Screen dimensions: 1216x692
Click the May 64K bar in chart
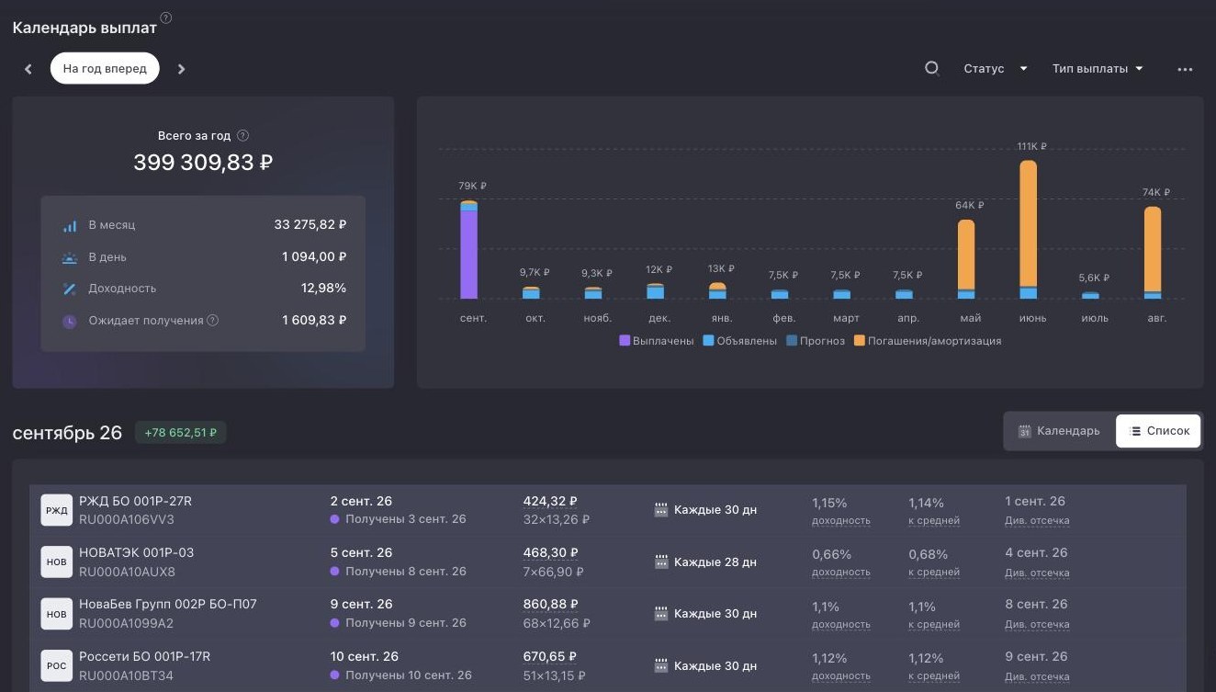pos(966,259)
